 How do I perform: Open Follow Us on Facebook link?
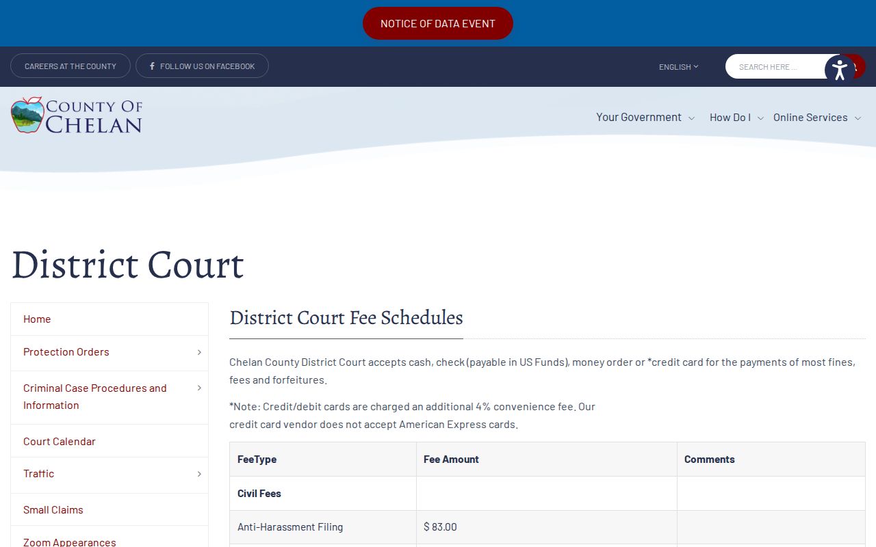[x=202, y=66]
